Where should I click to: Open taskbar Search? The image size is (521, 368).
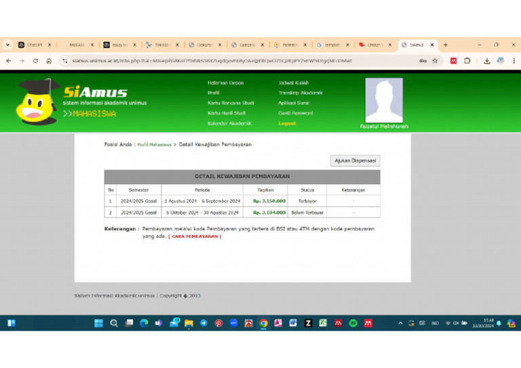pos(114,323)
